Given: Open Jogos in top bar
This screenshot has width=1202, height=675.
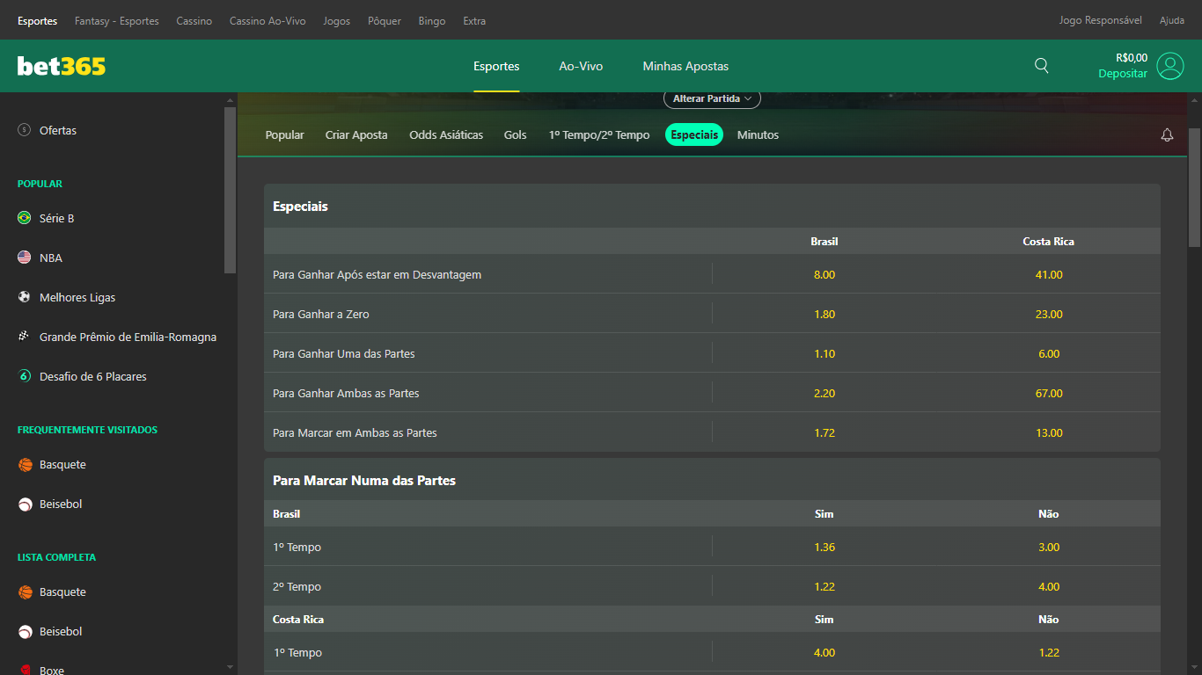Looking at the screenshot, I should tap(336, 20).
